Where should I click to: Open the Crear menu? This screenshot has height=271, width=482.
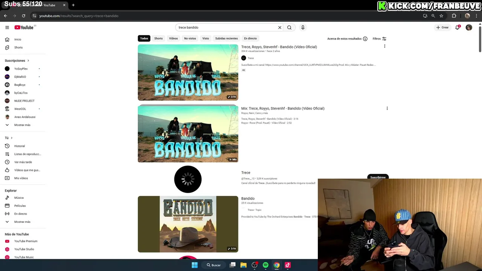pos(442,27)
